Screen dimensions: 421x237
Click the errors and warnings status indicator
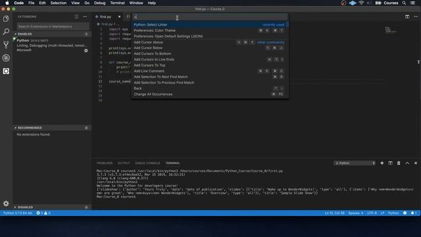(x=43, y=213)
